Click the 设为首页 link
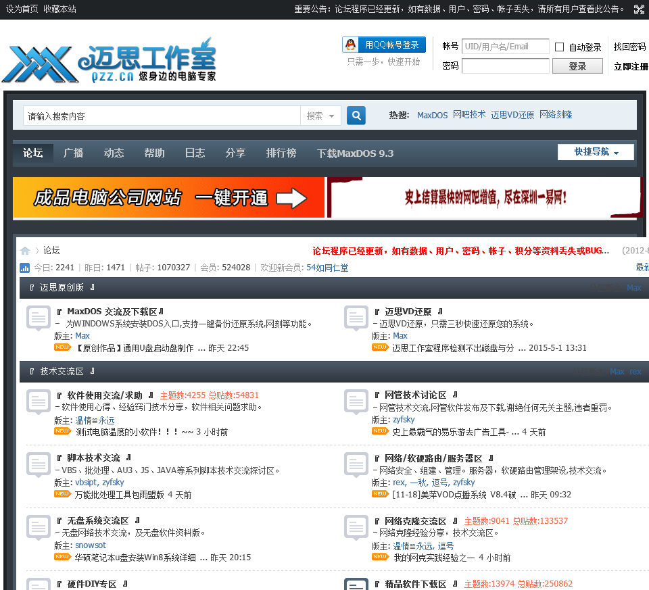The width and height of the screenshot is (649, 590). 22,9
